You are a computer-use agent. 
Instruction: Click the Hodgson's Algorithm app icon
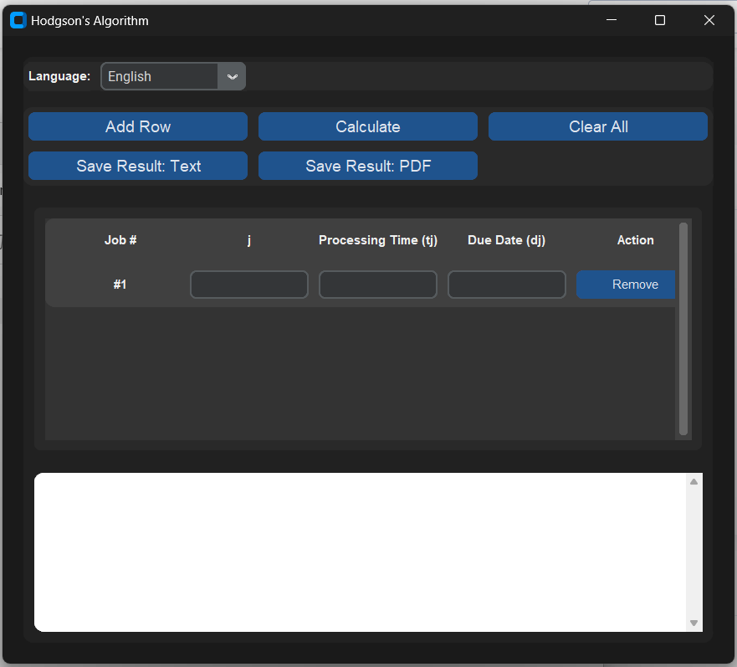[x=18, y=21]
